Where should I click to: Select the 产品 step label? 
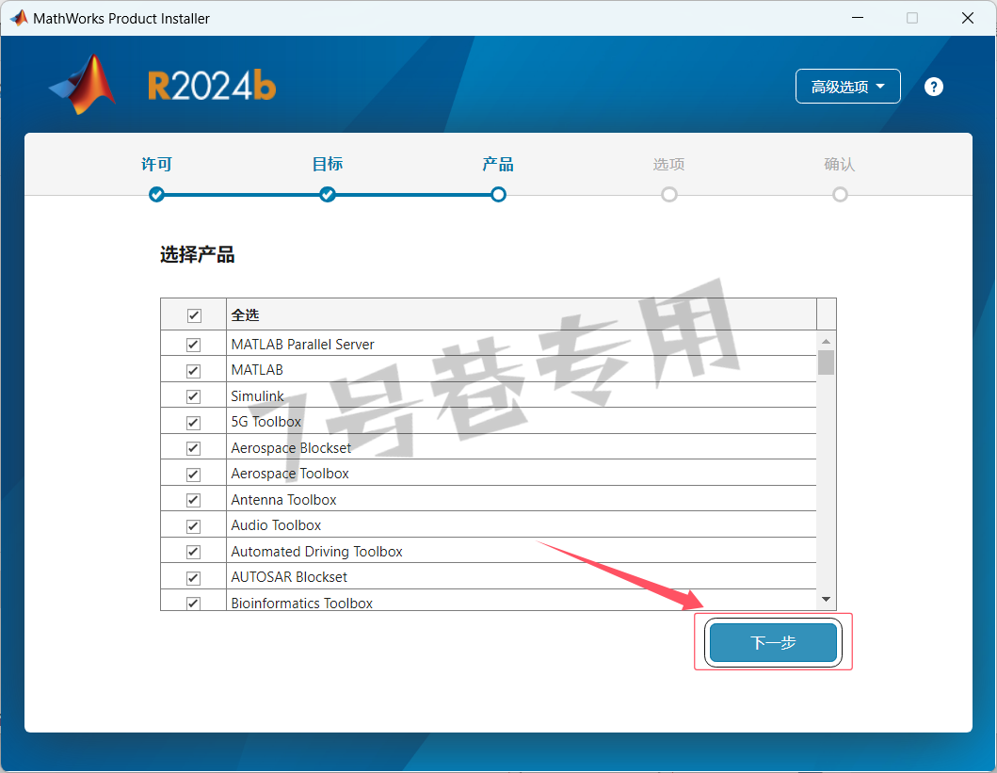click(x=498, y=164)
